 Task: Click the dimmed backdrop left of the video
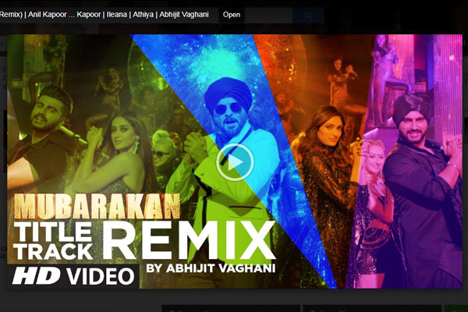pos(3,156)
